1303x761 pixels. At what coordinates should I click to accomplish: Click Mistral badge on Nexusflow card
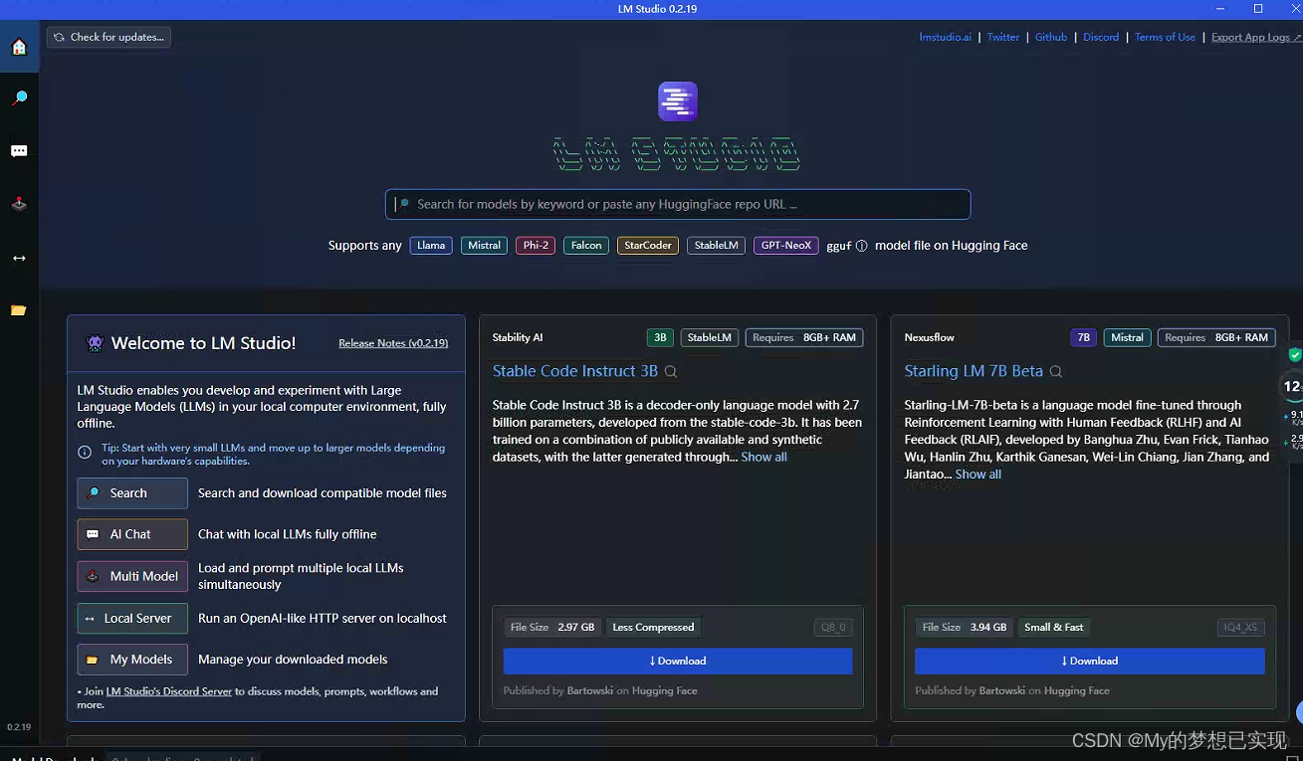1127,338
